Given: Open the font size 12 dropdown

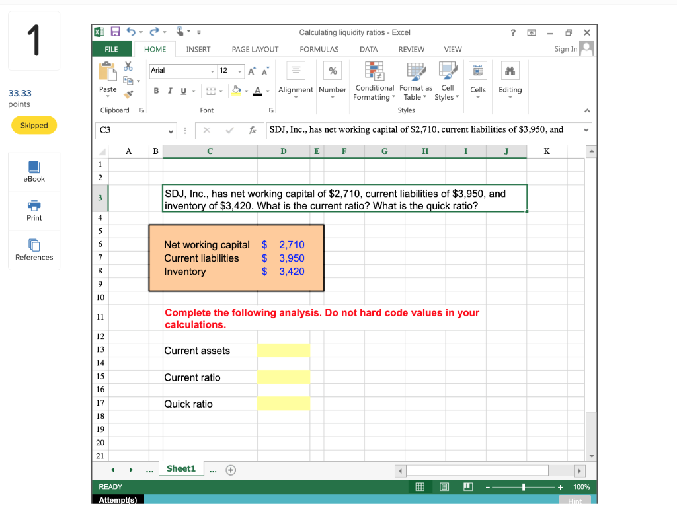Looking at the screenshot, I should [x=239, y=71].
